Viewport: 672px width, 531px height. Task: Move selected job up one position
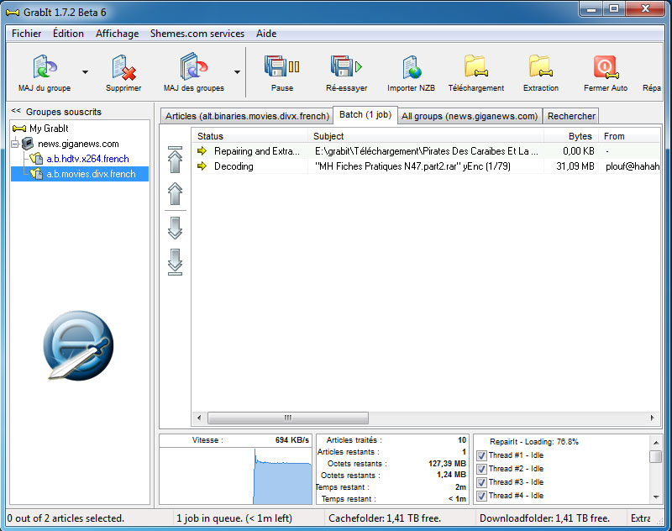point(175,194)
